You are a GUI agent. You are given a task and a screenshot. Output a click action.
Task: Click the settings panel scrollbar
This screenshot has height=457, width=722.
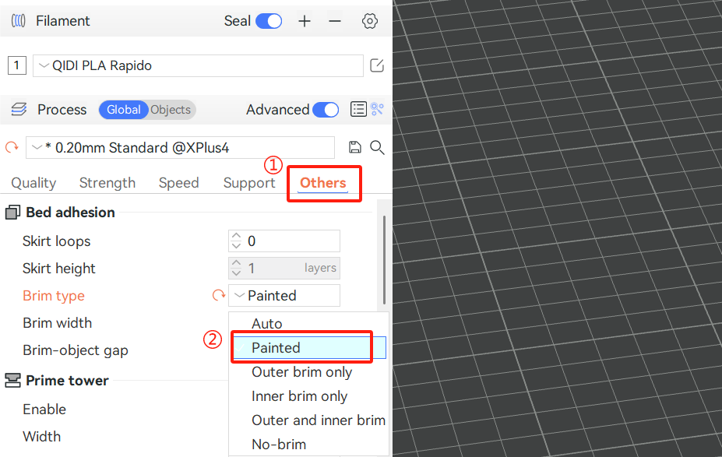pos(384,260)
